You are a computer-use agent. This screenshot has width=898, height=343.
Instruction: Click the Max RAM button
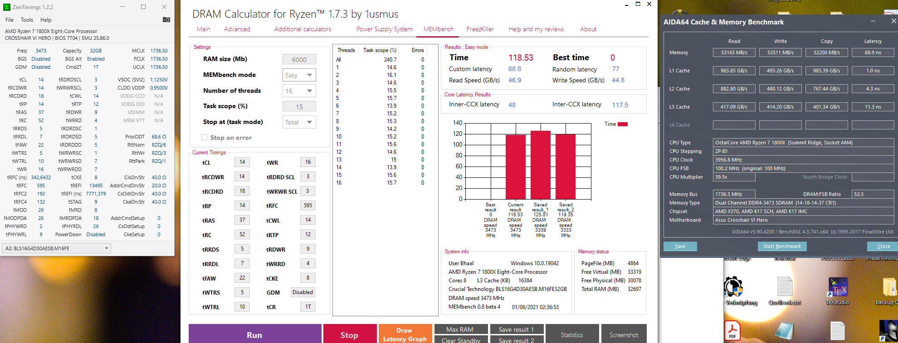[x=461, y=329]
